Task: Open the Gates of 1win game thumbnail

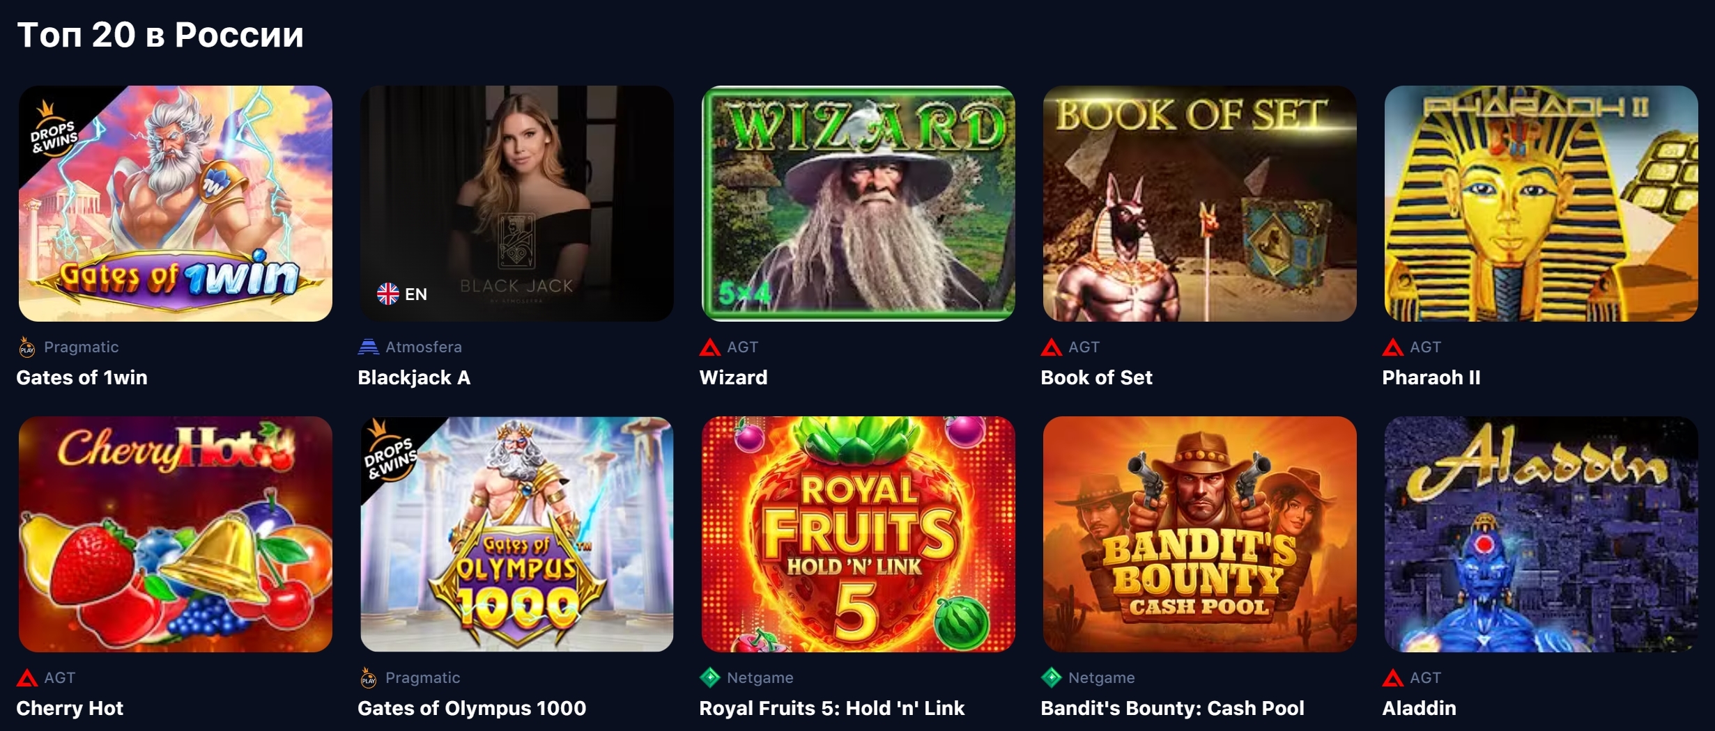Action: pos(175,203)
